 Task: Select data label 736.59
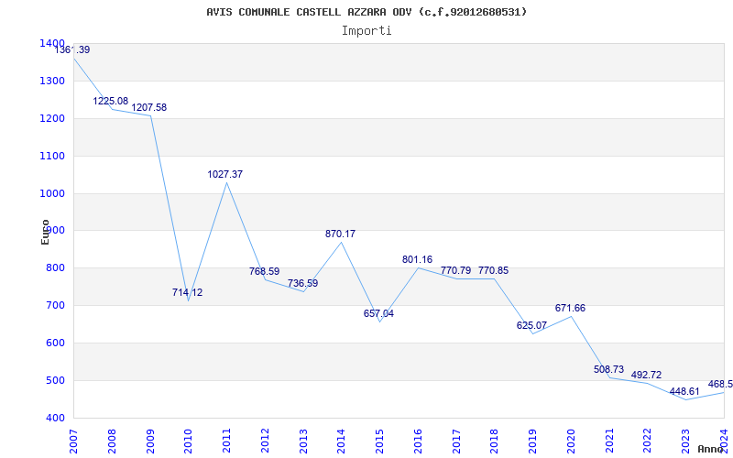(x=302, y=283)
